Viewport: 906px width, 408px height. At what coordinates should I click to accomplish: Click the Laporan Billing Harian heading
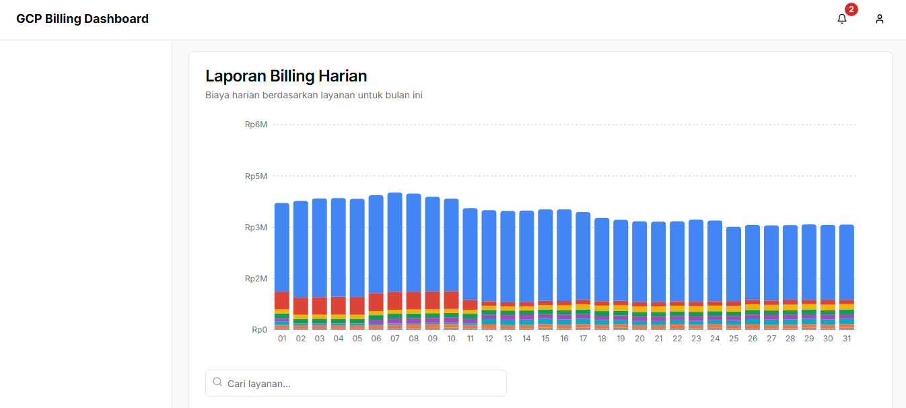[x=286, y=75]
